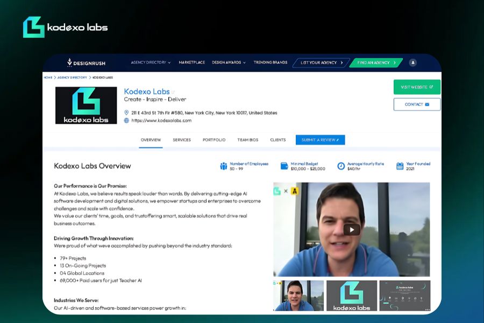The width and height of the screenshot is (484, 323).
Task: Click the 'Kodexo Labs Overview' heading
Action: coord(92,166)
